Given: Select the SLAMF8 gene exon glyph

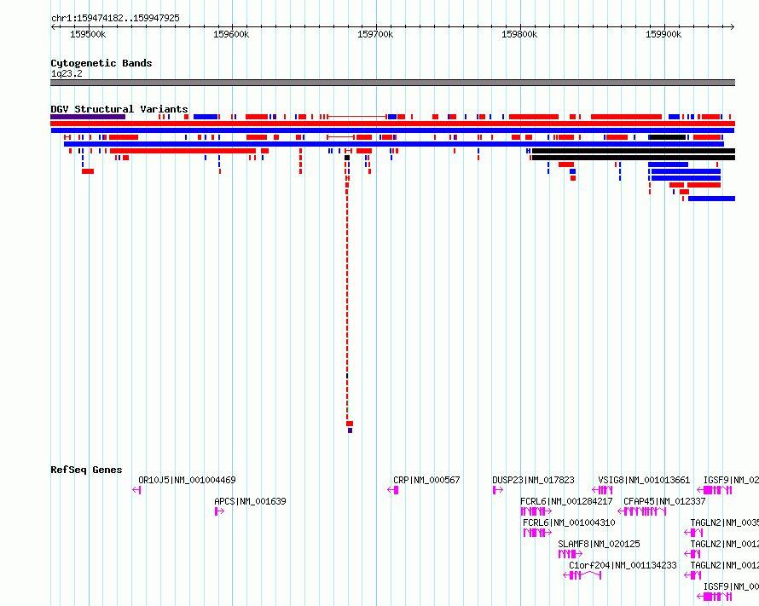Looking at the screenshot, I should [570, 554].
